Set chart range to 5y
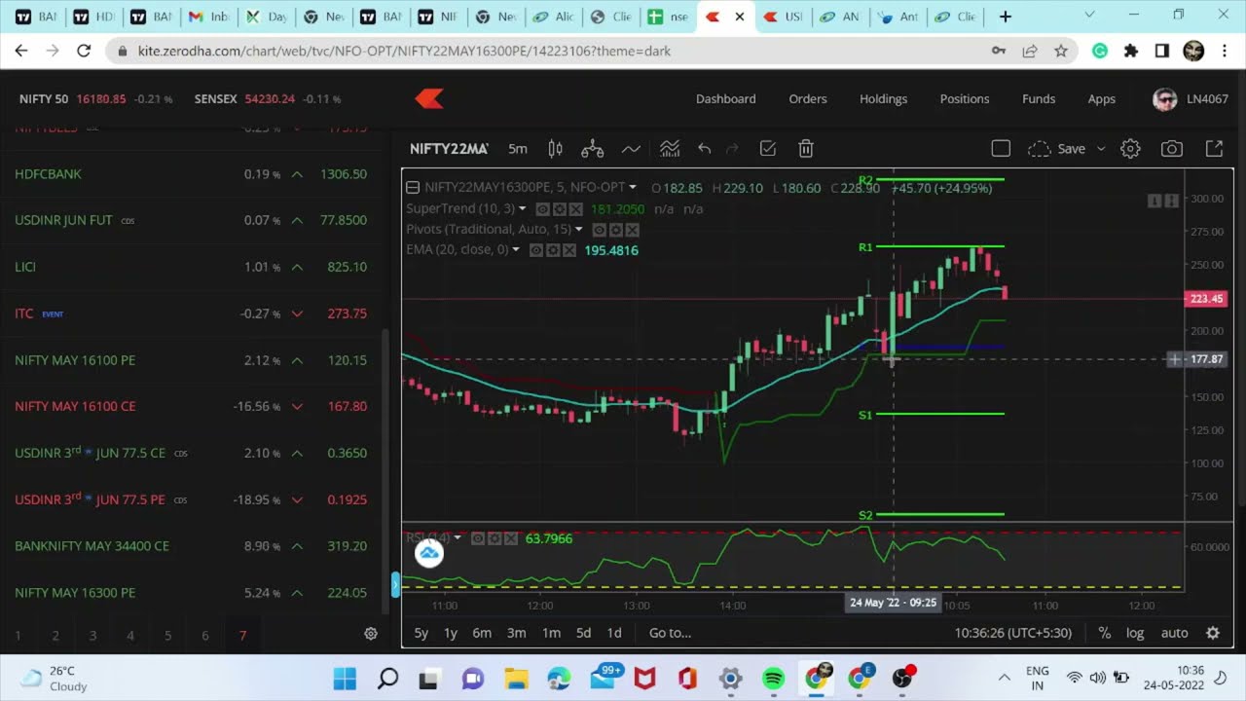This screenshot has width=1246, height=701. pos(421,633)
